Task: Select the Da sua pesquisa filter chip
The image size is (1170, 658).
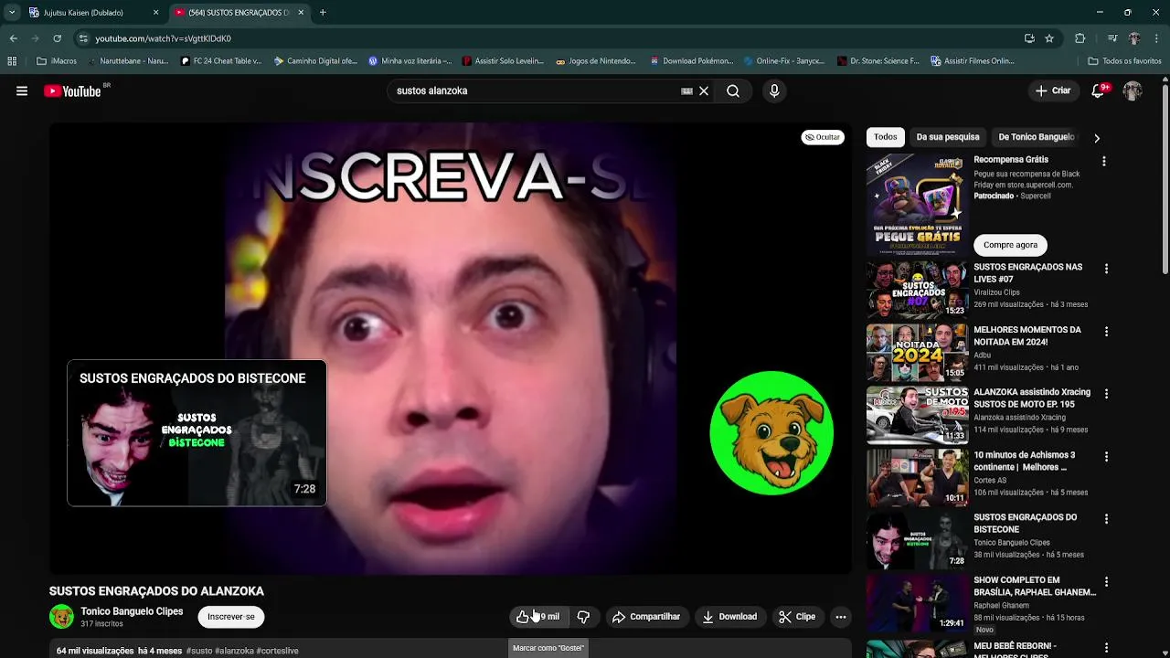Action: [x=948, y=137]
